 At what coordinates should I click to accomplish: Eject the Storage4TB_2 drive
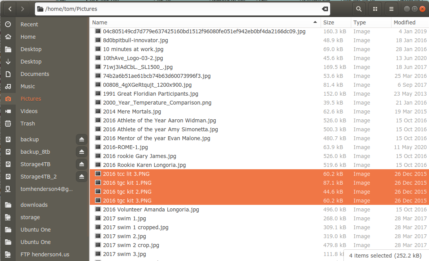click(81, 177)
